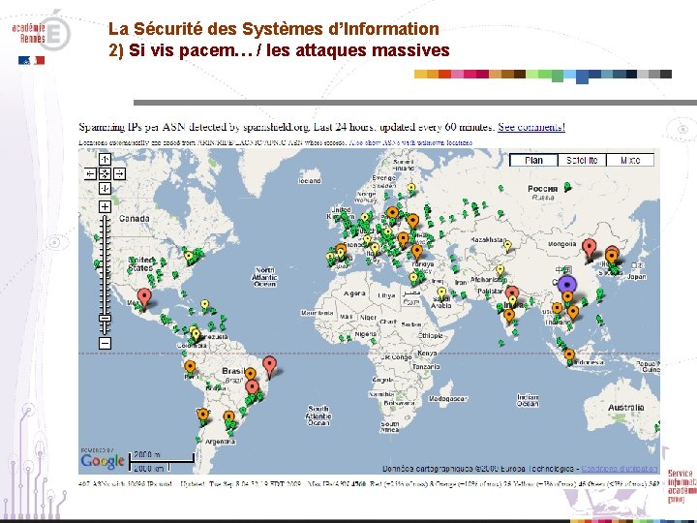
Task: Select the orange marker in Peru
Action: pyautogui.click(x=190, y=367)
